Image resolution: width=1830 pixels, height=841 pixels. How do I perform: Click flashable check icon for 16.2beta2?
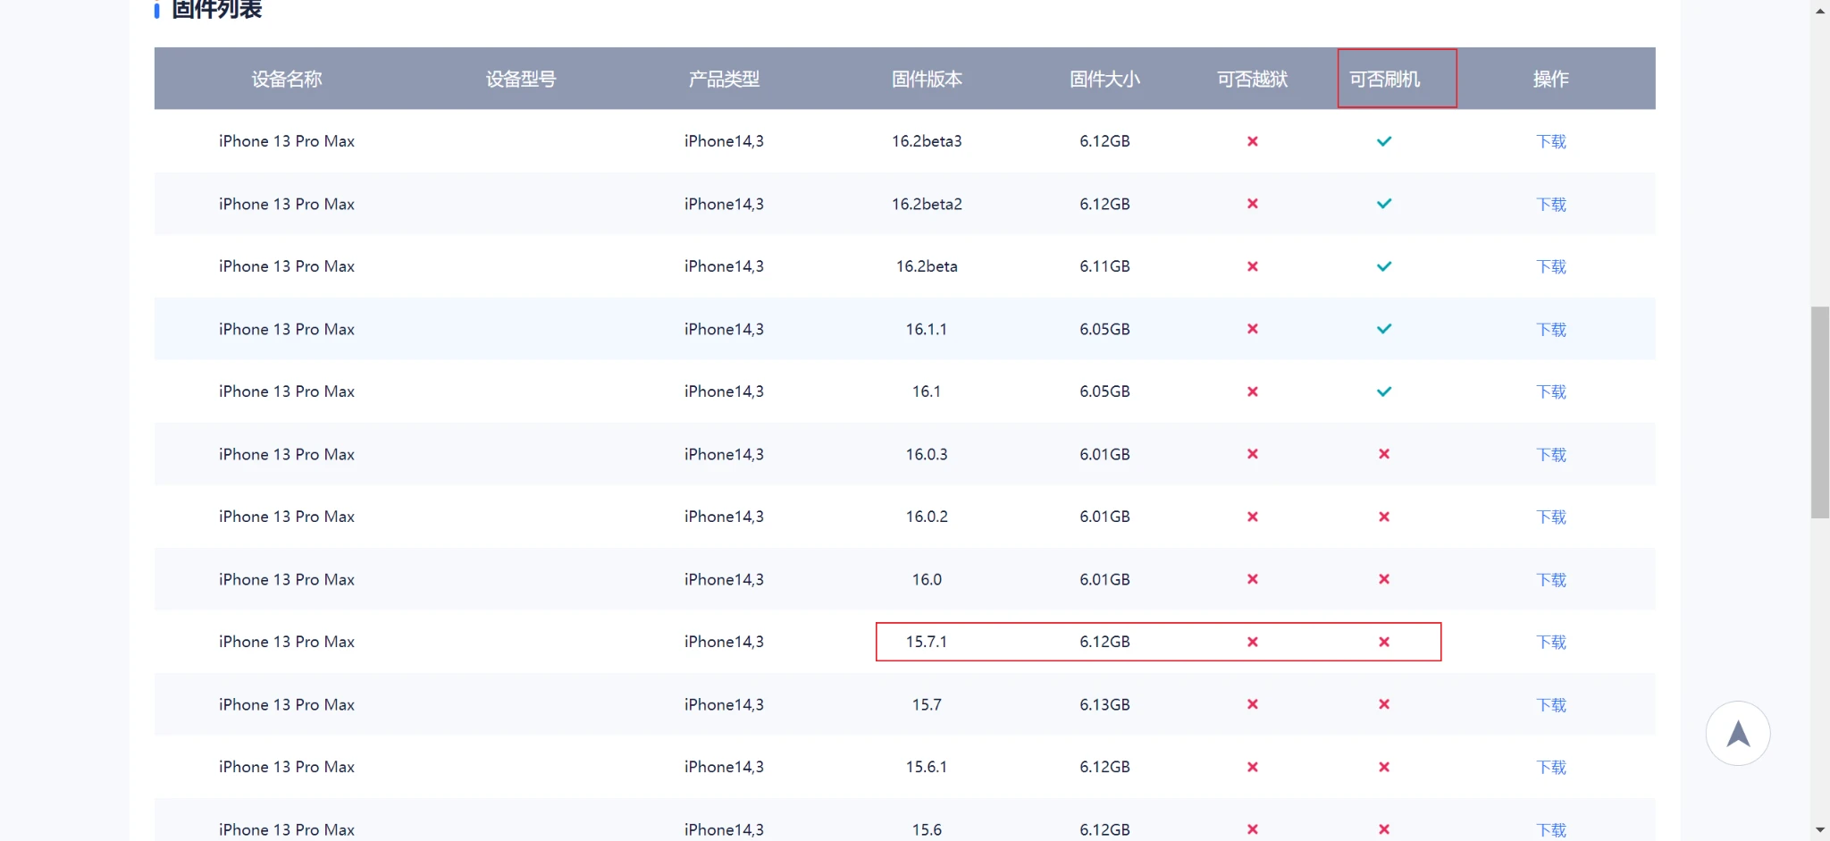1384,204
